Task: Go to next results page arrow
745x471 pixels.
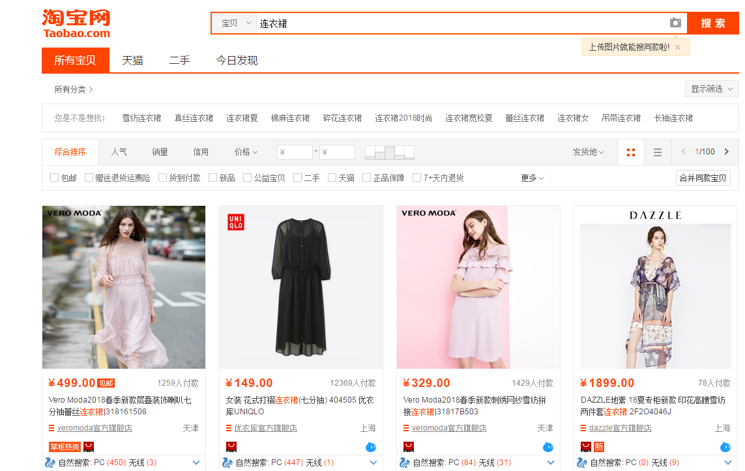Action: point(727,151)
